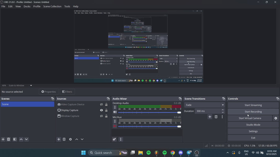The image size is (280, 157).
Task: Click the transition Duration 300 ms field
Action: 208,111
